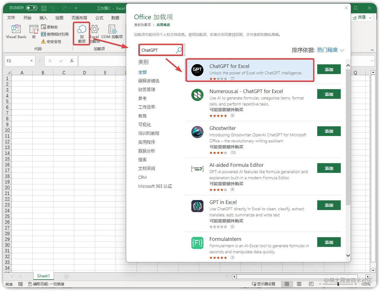Select the 财务管理 category
Image resolution: width=380 pixels, height=291 pixels.
pyautogui.click(x=147, y=89)
